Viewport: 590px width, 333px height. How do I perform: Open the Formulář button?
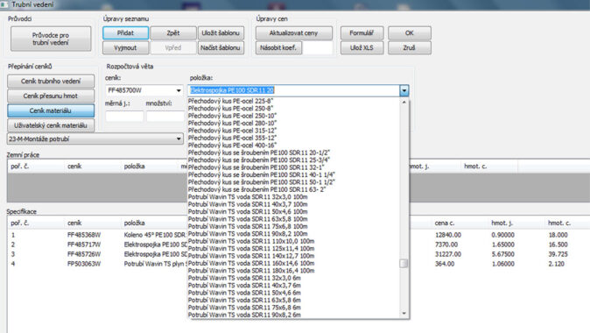click(x=362, y=33)
